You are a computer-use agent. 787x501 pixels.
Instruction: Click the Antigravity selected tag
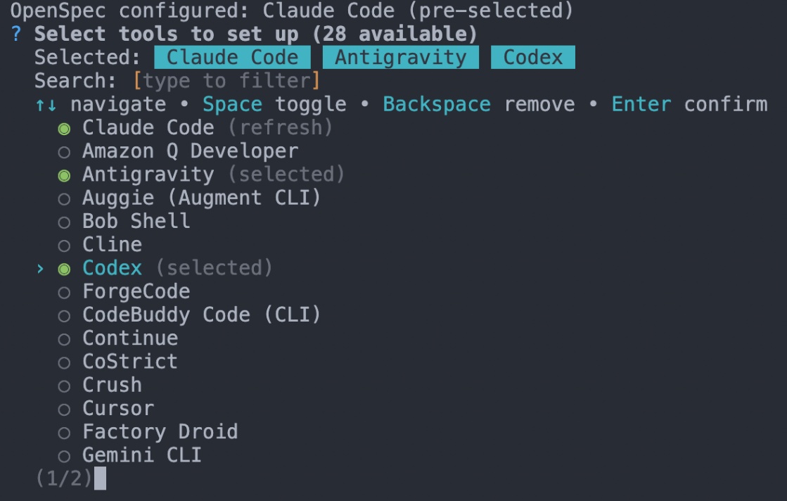pos(400,58)
